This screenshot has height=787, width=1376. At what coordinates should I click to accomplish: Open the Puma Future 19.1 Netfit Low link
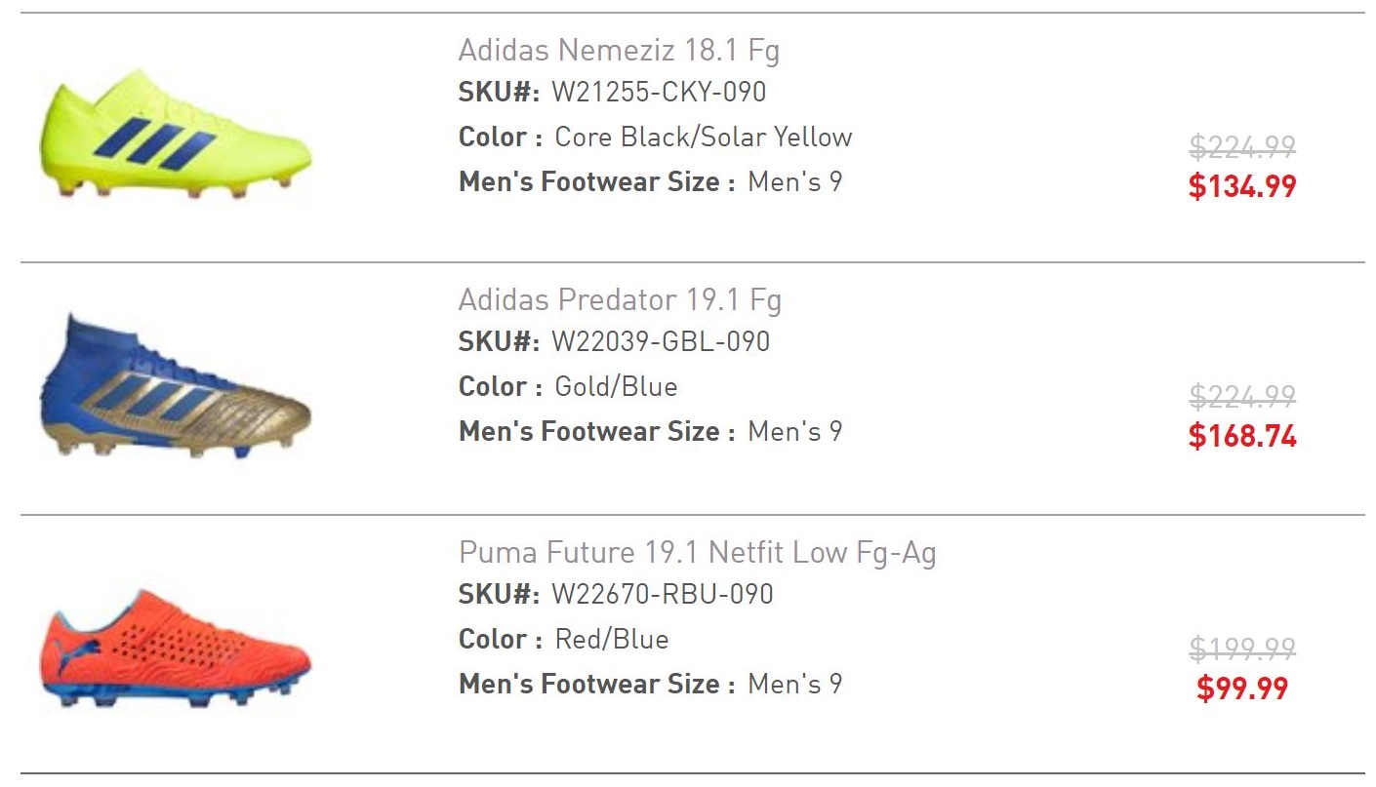click(x=697, y=553)
